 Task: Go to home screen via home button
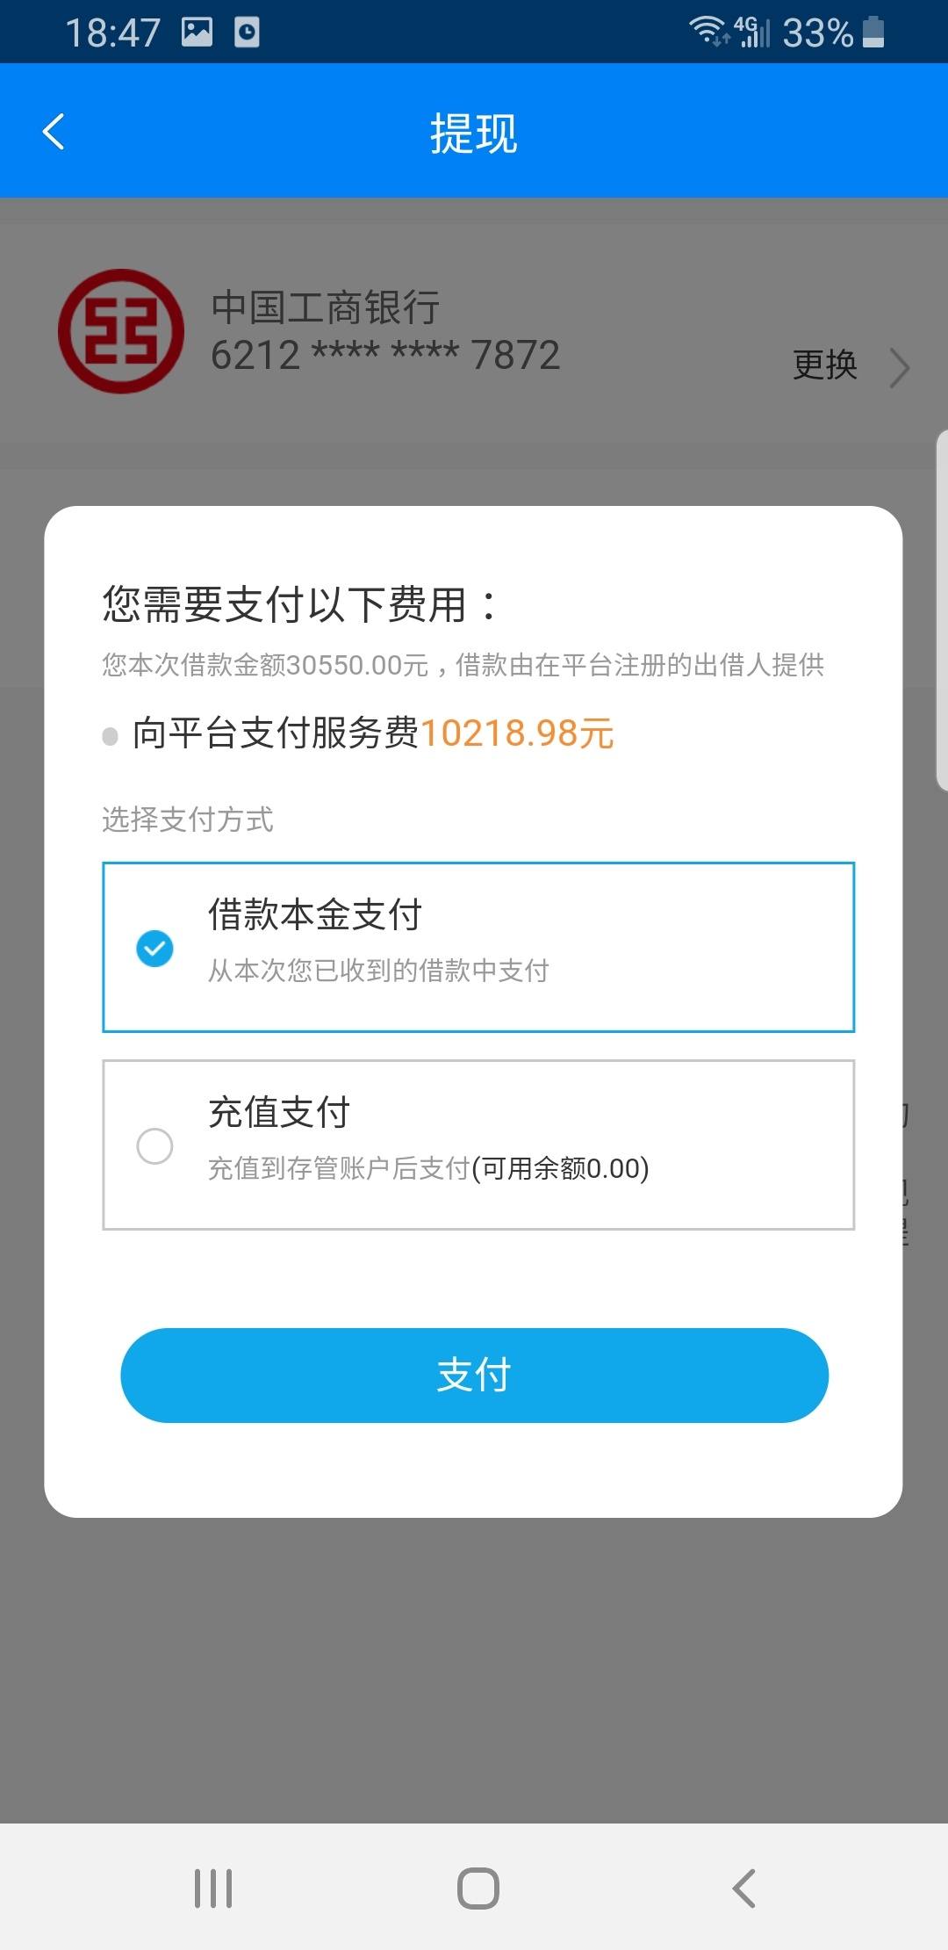pyautogui.click(x=478, y=1888)
